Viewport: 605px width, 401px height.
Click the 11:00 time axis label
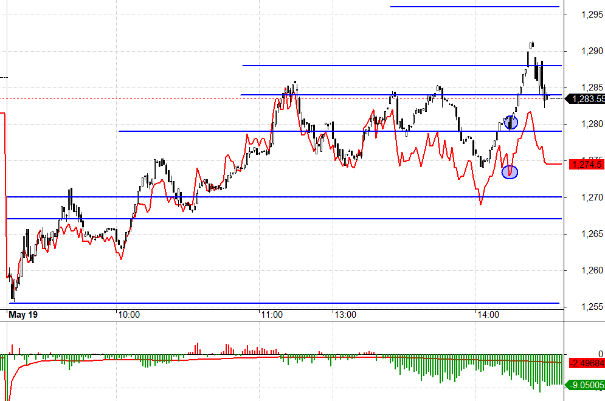[271, 315]
